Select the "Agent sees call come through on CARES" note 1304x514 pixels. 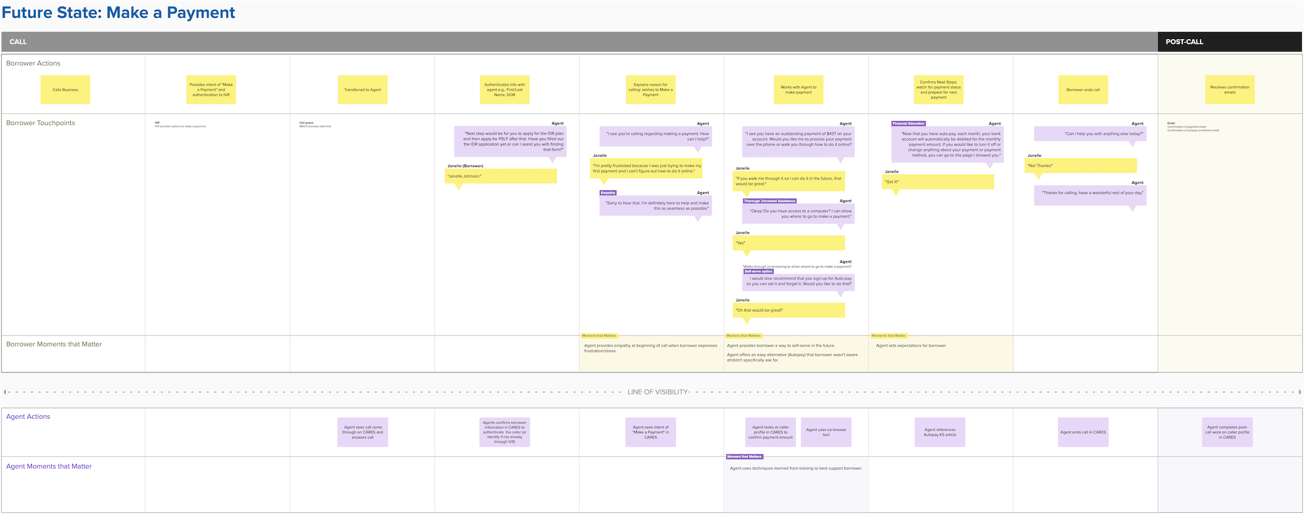point(362,432)
